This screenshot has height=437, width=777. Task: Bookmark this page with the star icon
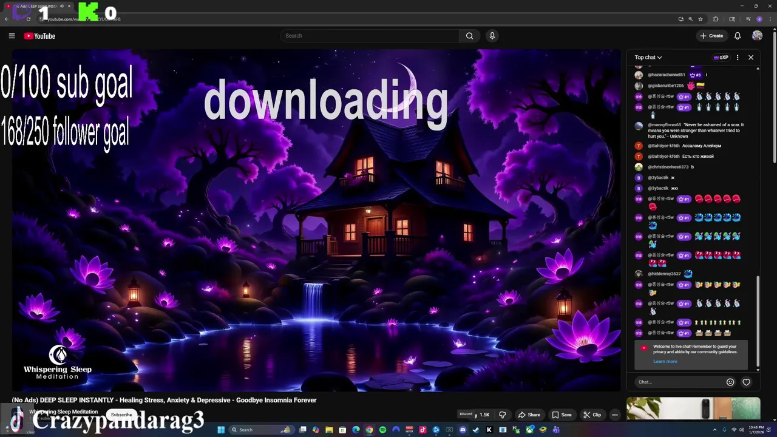click(x=701, y=19)
